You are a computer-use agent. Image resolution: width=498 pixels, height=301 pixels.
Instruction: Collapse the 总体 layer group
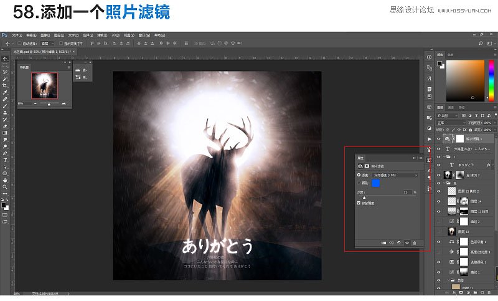(x=448, y=280)
